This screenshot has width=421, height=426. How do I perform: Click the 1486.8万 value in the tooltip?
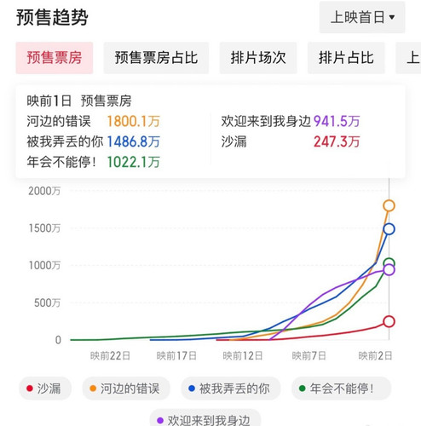pyautogui.click(x=133, y=141)
